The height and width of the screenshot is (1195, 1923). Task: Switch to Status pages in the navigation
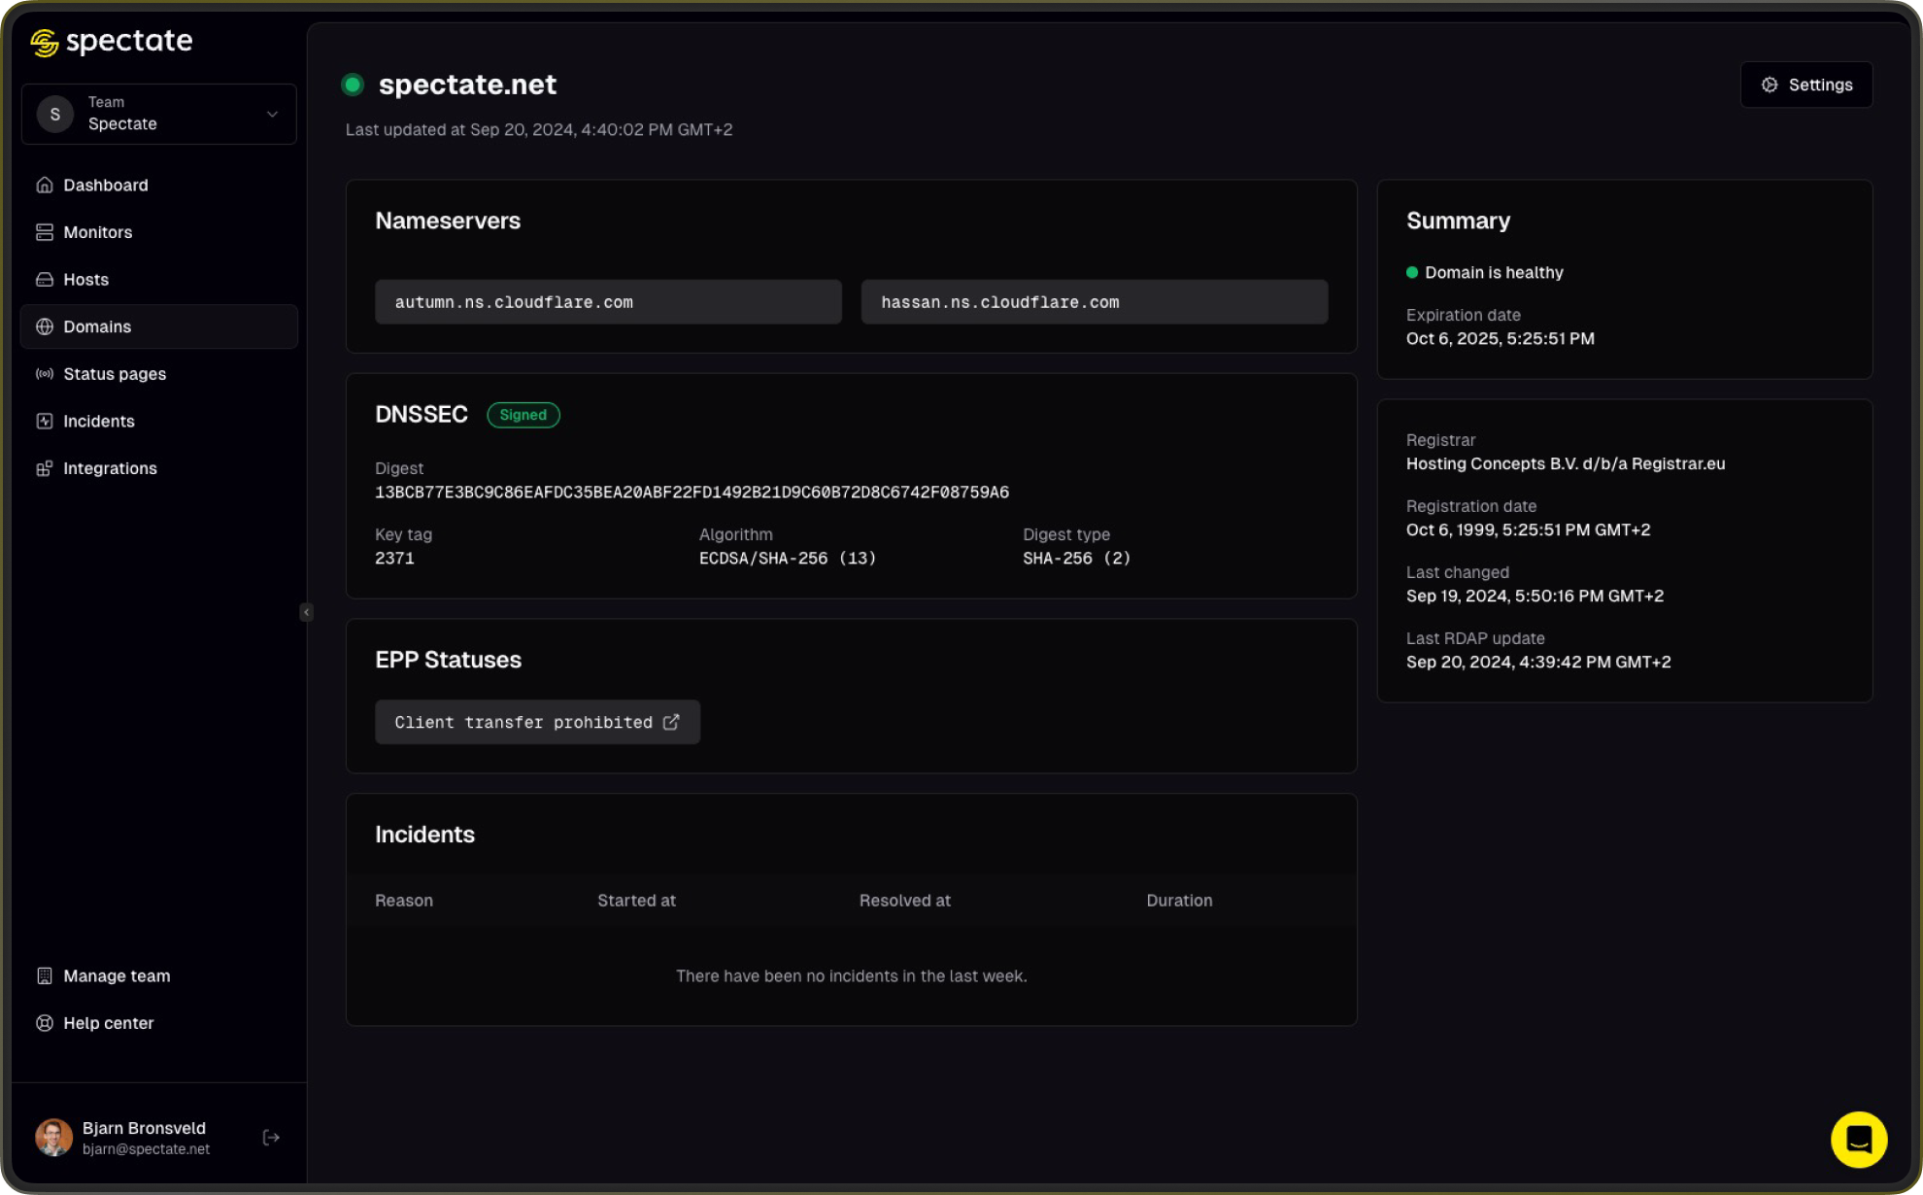point(114,373)
